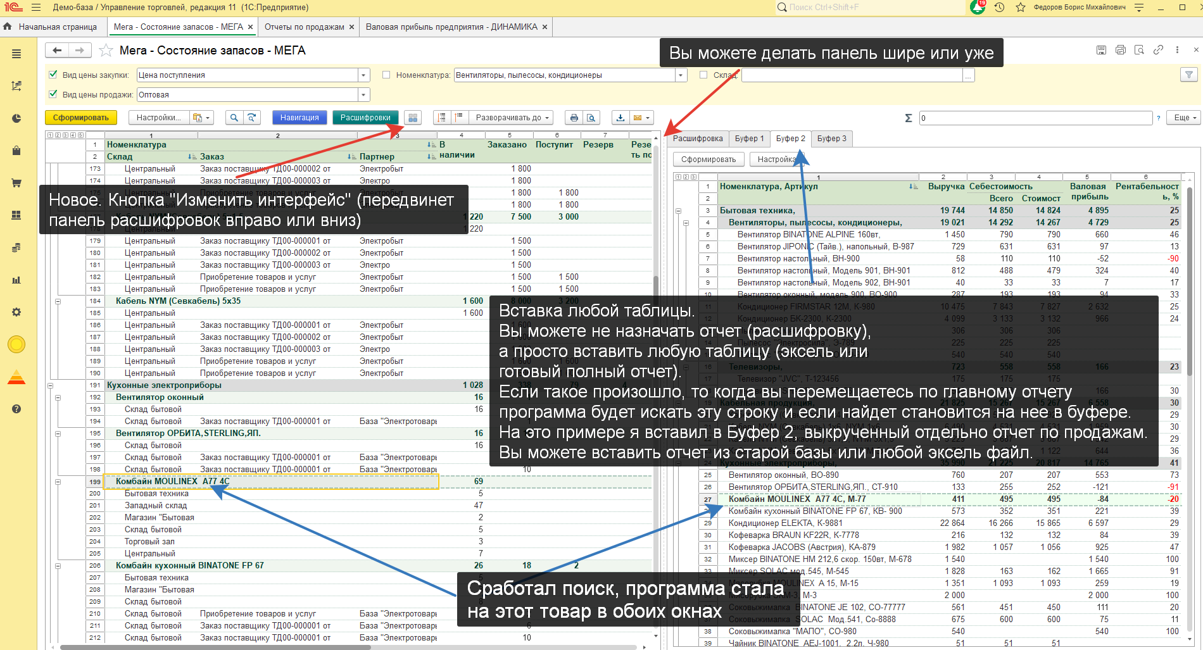The width and height of the screenshot is (1203, 650).
Task: Go forward with the right arrow button
Action: click(x=80, y=50)
